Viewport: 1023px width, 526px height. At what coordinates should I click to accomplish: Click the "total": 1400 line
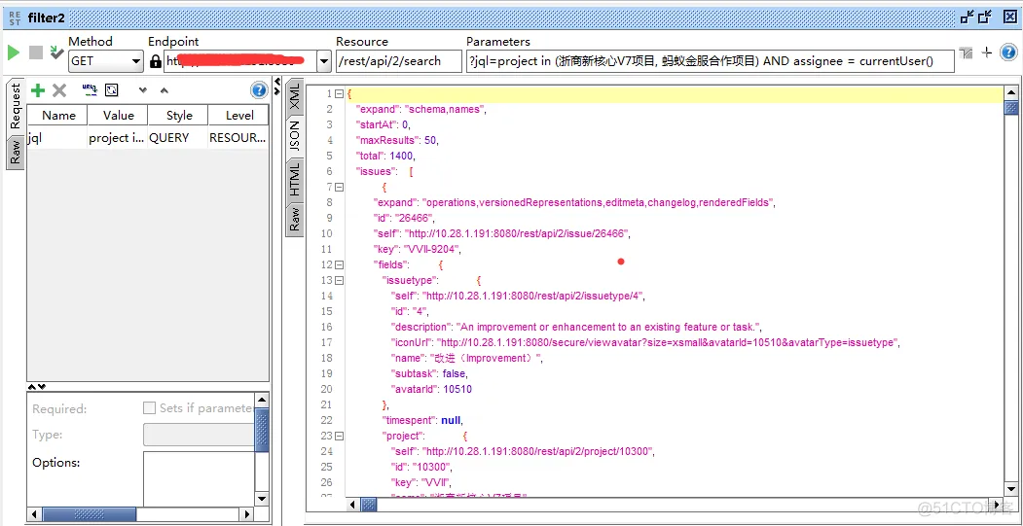[385, 156]
